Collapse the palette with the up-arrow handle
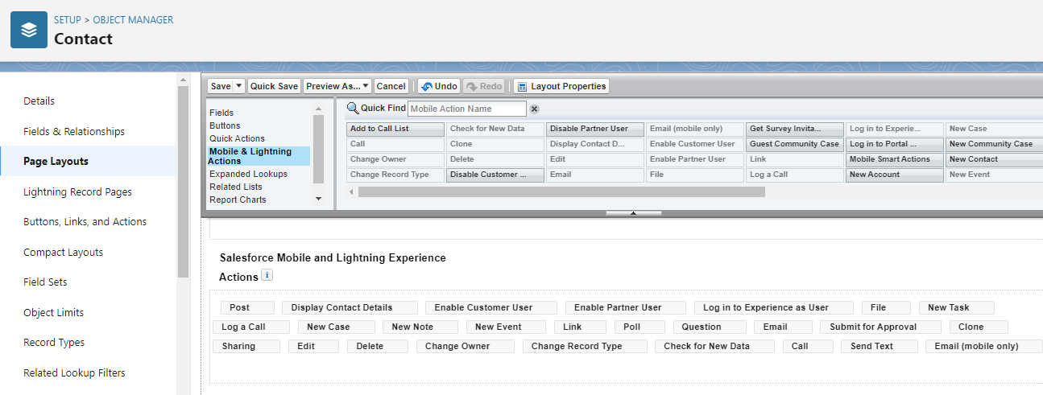 (633, 213)
